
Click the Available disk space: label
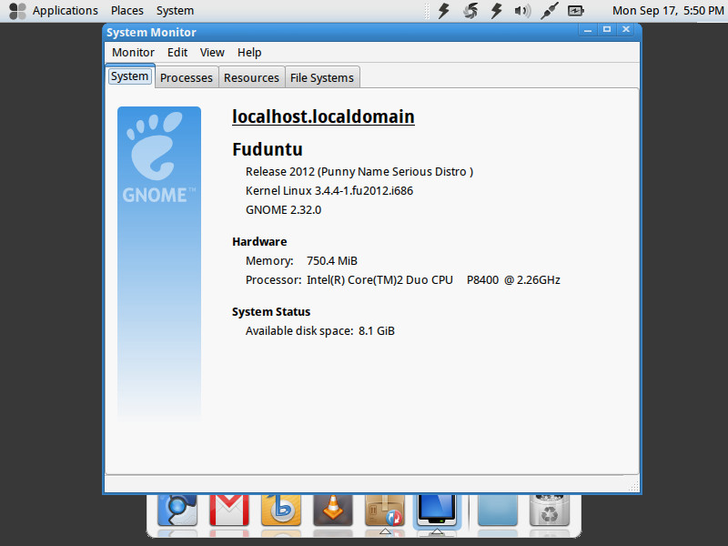pos(299,331)
